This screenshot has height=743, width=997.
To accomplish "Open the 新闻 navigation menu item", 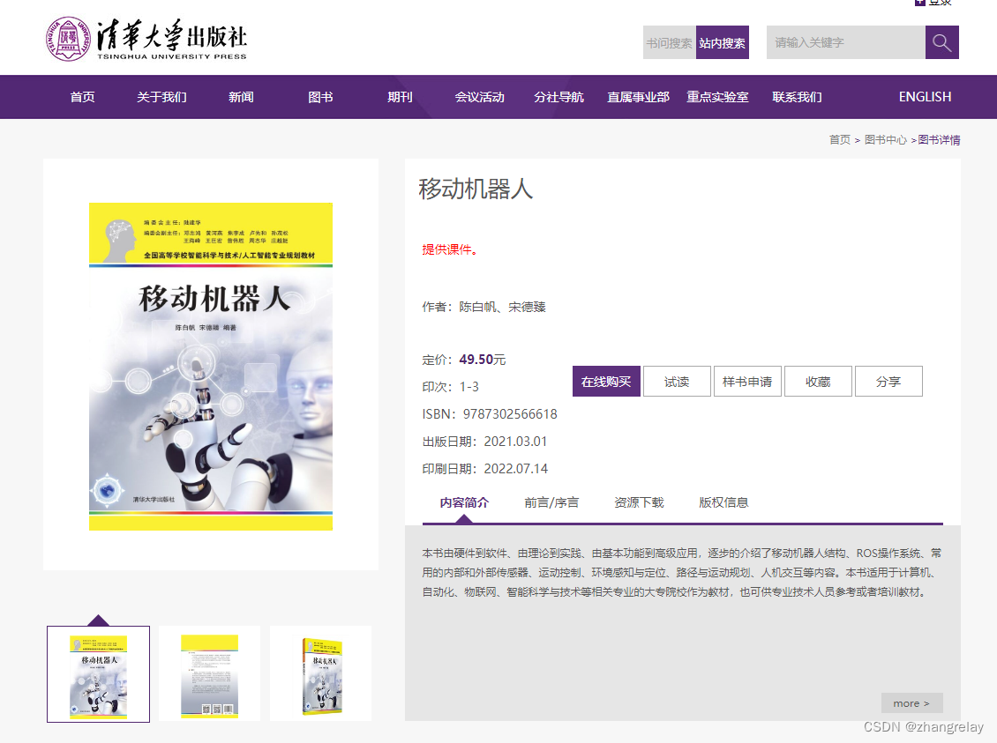I will pyautogui.click(x=241, y=97).
